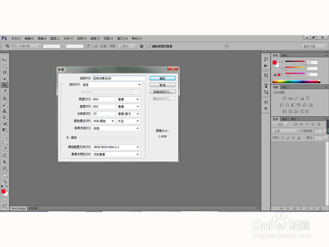
Task: Select the Crop tool in the toolbox
Action: pyautogui.click(x=5, y=85)
